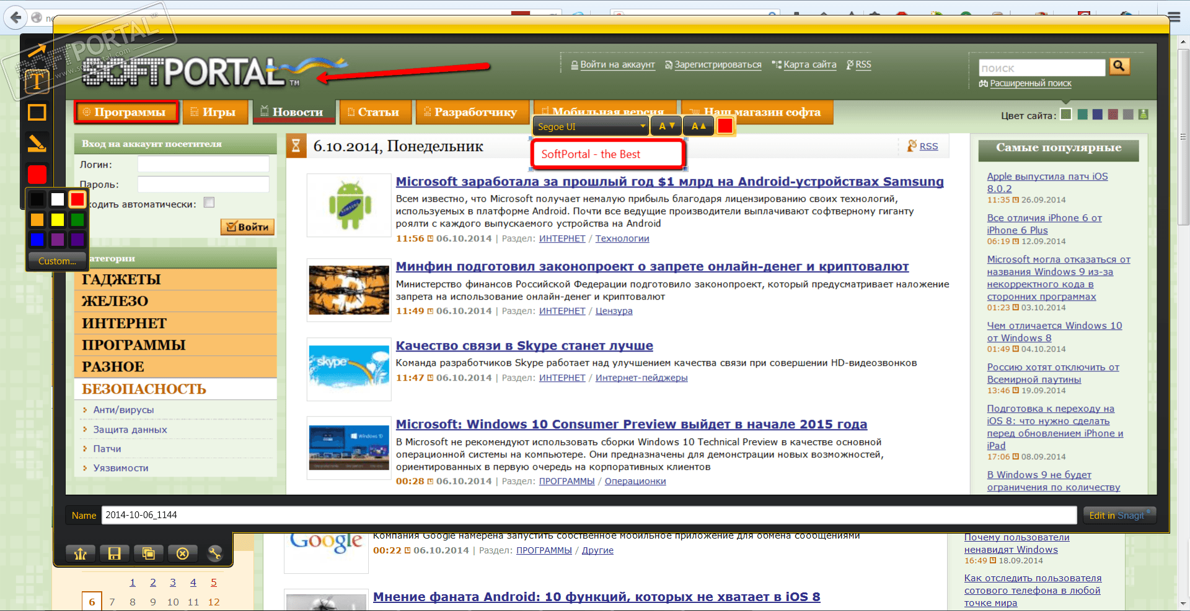Open the Игры tab

click(214, 112)
